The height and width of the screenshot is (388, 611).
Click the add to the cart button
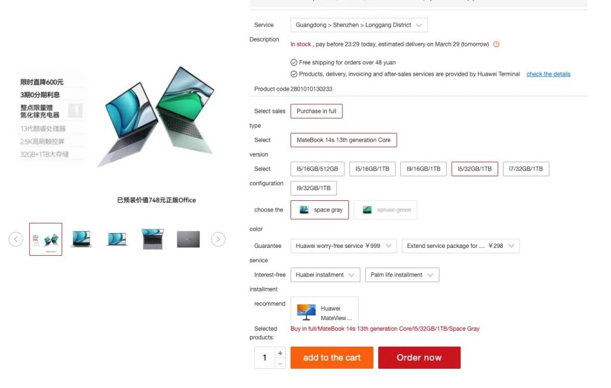tap(332, 358)
